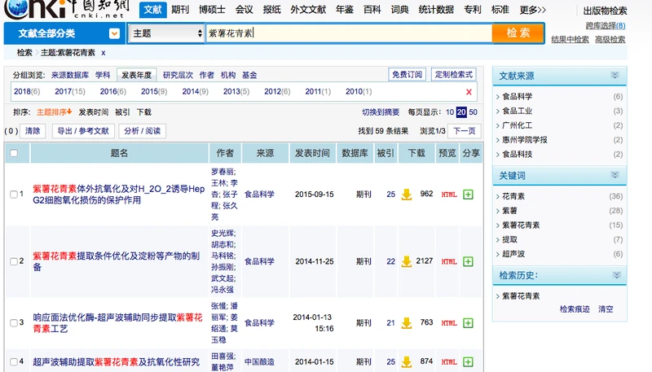Download the article in row 3

coord(407,323)
